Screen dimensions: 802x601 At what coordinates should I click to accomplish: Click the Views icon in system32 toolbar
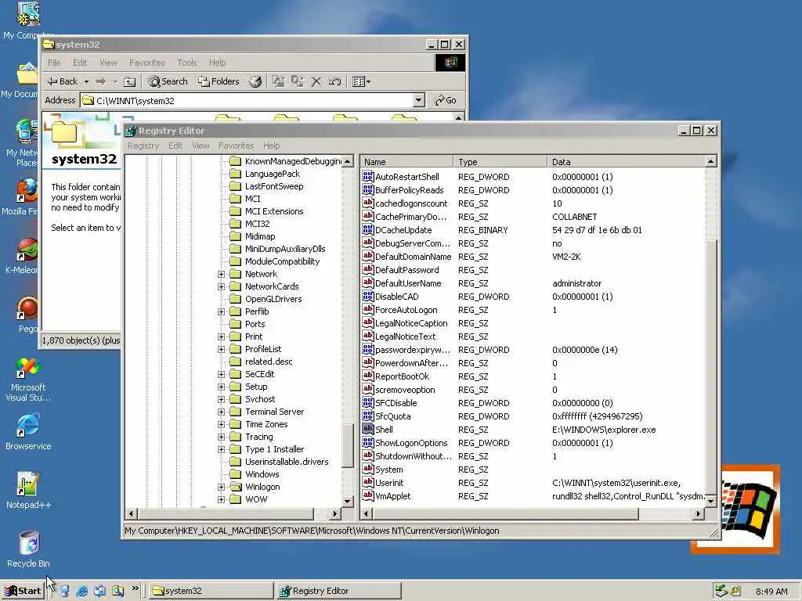click(x=359, y=81)
